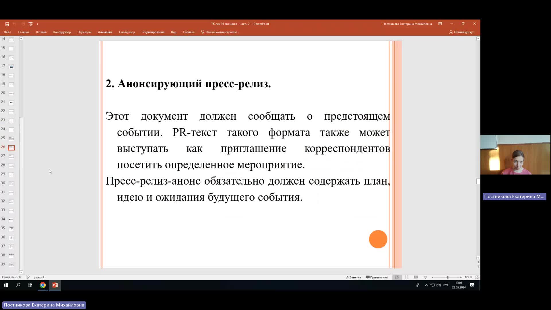
Task: Click the PowerPoint taskbar icon
Action: (x=55, y=285)
